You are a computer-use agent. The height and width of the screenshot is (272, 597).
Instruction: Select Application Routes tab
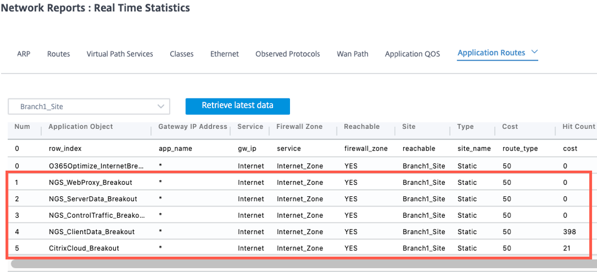pos(491,53)
